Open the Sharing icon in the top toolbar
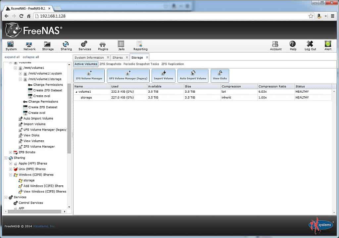Viewport: 339px width, 238px height. [66, 46]
